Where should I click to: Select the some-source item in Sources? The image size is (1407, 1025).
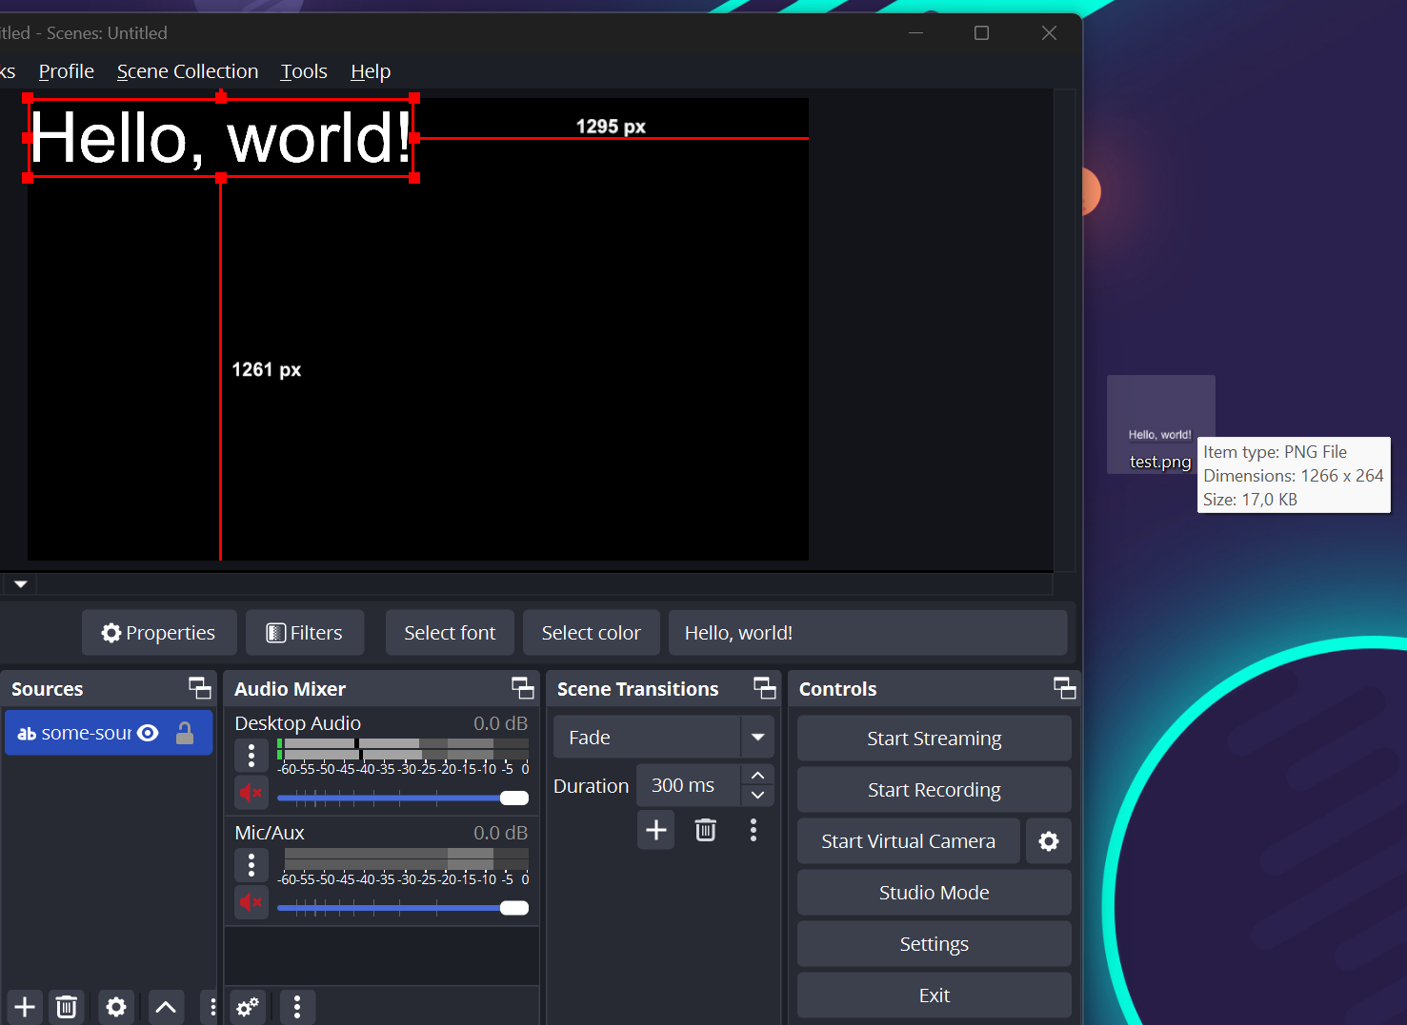109,733
